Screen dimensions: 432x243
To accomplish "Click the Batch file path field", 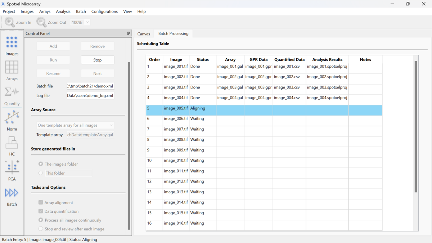I will click(90, 86).
